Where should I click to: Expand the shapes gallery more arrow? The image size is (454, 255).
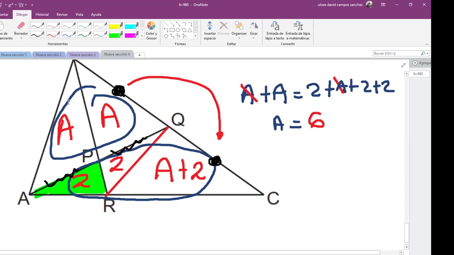[x=195, y=36]
